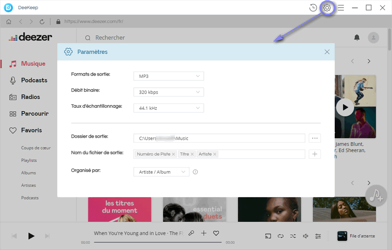The height and width of the screenshot is (250, 392).
Task: Expand the Taux d'échantillonnage 44.1 kHz dropdown
Action: coord(169,108)
